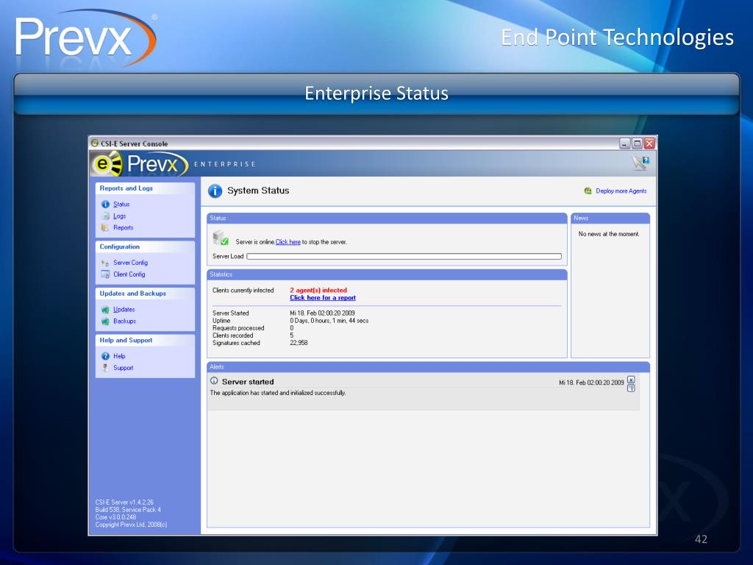Select Help and Support section header
This screenshot has width=753, height=565.
tap(126, 340)
